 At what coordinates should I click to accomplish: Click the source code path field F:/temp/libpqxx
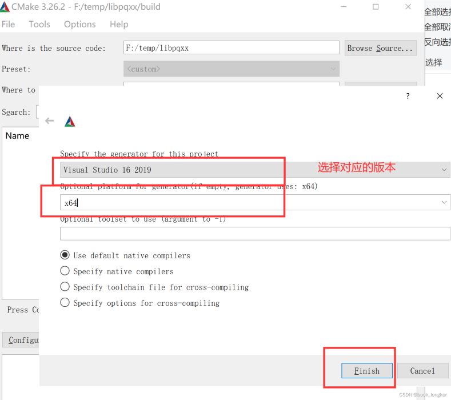(232, 47)
